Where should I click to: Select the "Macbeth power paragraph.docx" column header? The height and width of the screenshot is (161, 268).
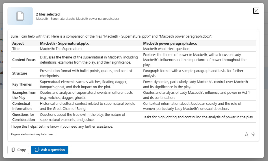(170, 43)
